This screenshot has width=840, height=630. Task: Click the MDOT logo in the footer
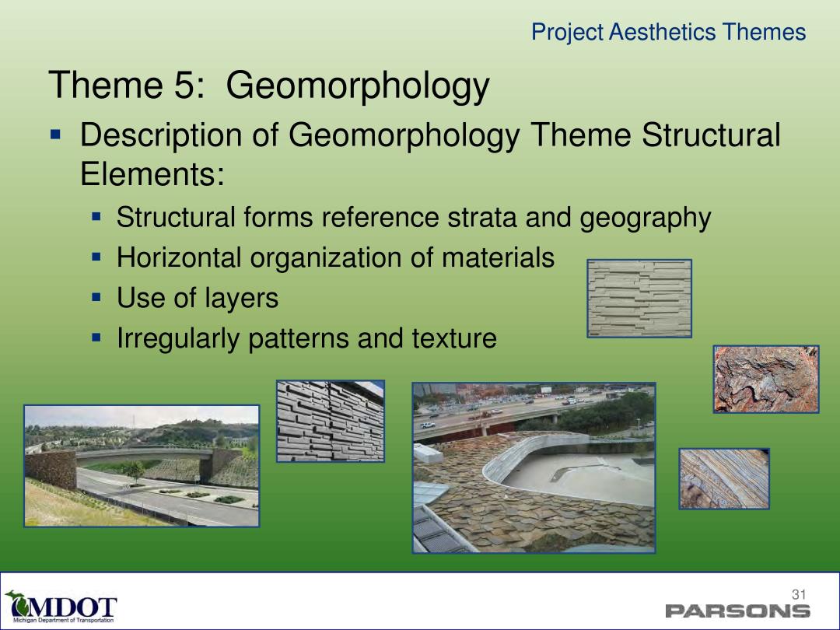pos(61,607)
